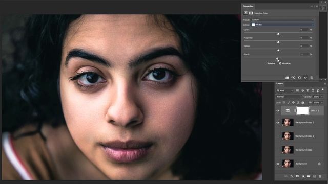328x184 pixels.
Task: Filter layers by type layers icon
Action: tap(307, 90)
